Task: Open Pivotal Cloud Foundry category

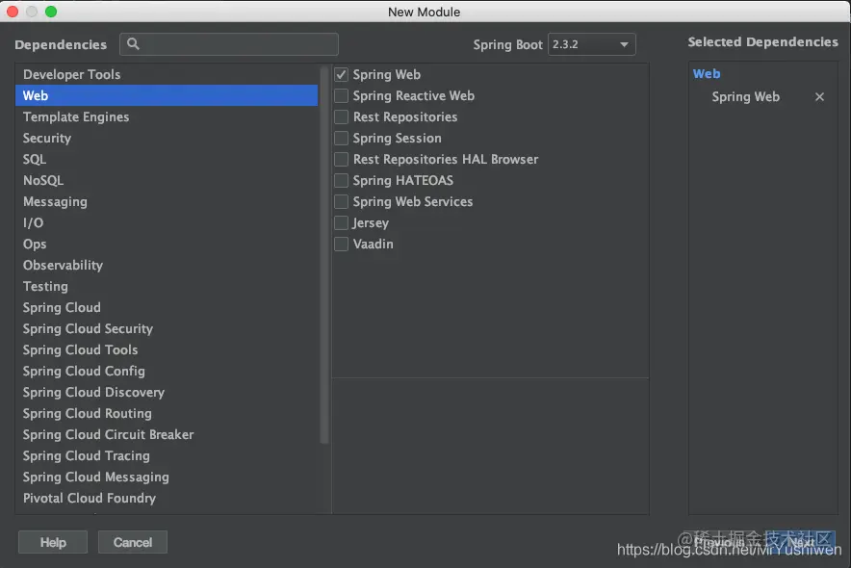Action: [x=167, y=498]
